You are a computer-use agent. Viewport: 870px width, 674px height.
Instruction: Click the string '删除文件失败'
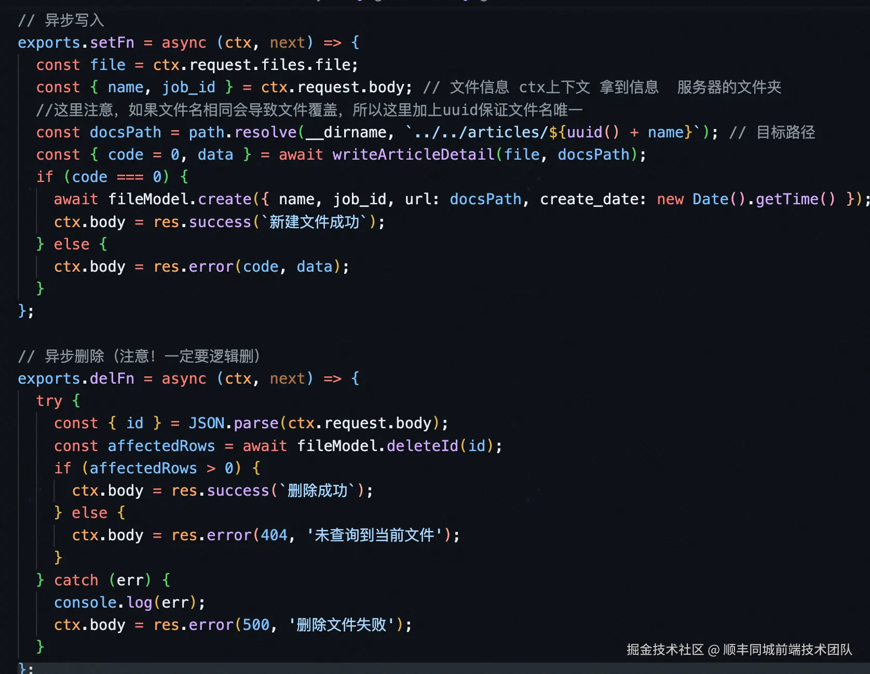pyautogui.click(x=342, y=625)
